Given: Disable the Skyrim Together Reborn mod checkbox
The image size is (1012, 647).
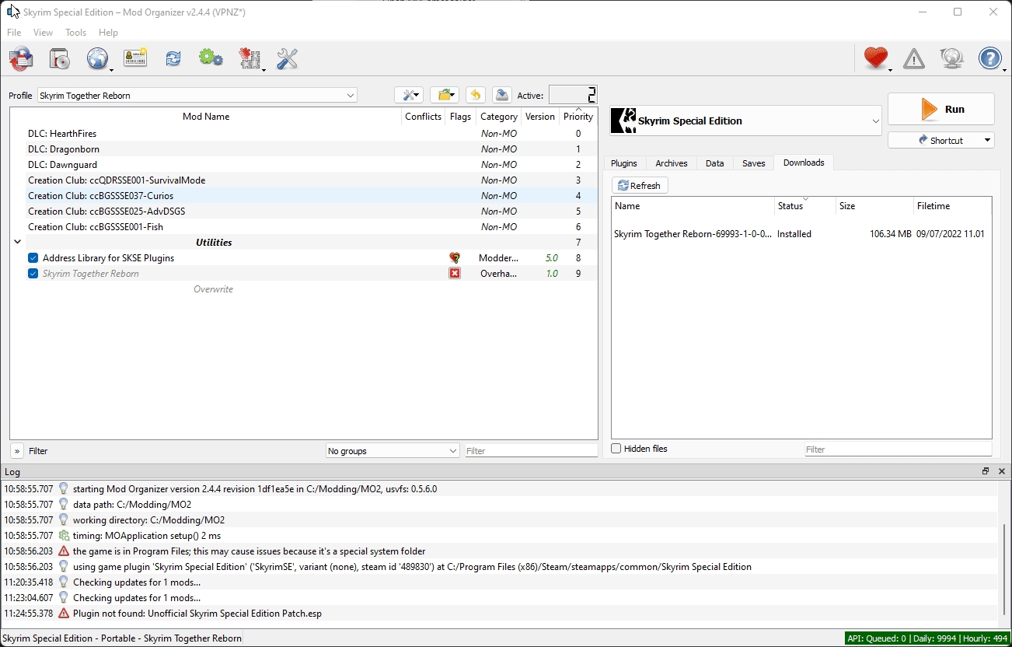Looking at the screenshot, I should [33, 274].
